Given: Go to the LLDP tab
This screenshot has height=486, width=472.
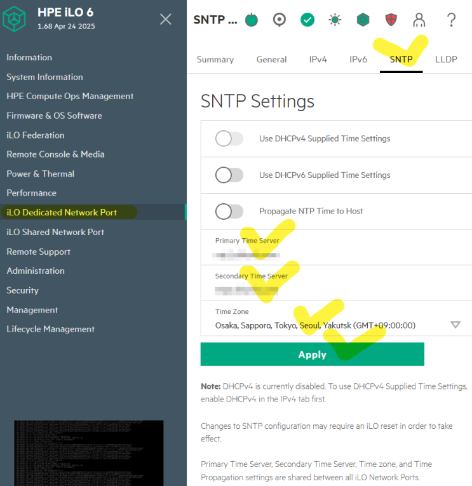Looking at the screenshot, I should click(x=446, y=59).
